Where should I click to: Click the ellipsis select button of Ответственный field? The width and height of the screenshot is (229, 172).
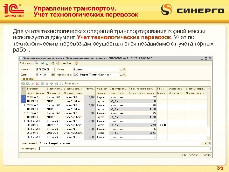202,143
